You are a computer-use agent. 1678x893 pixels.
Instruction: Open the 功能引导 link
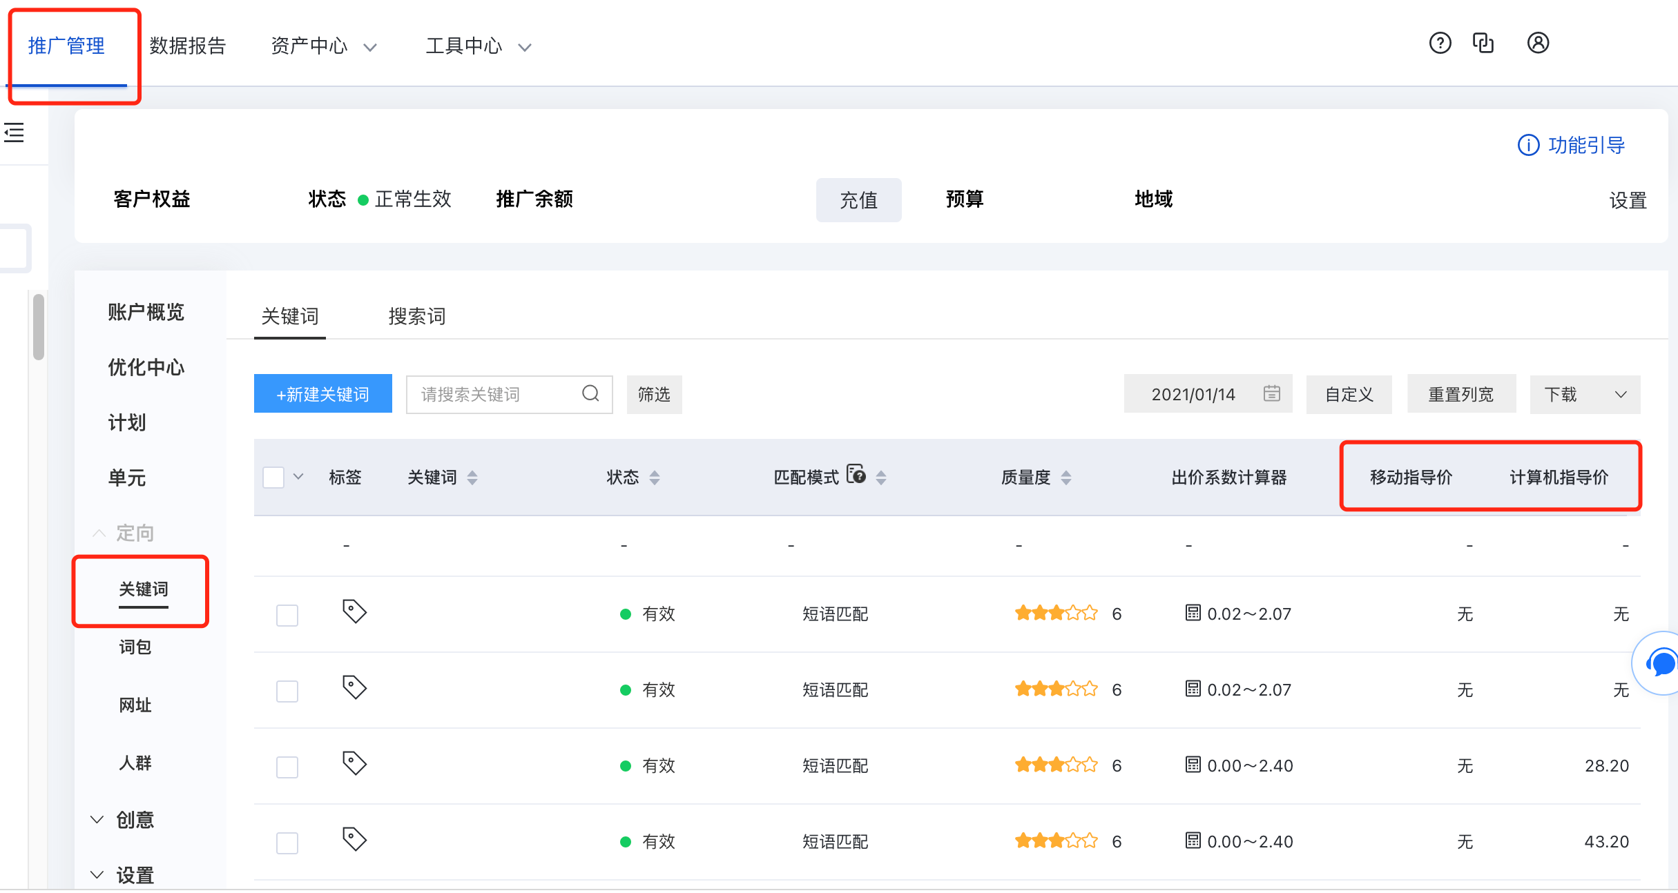pyautogui.click(x=1586, y=146)
